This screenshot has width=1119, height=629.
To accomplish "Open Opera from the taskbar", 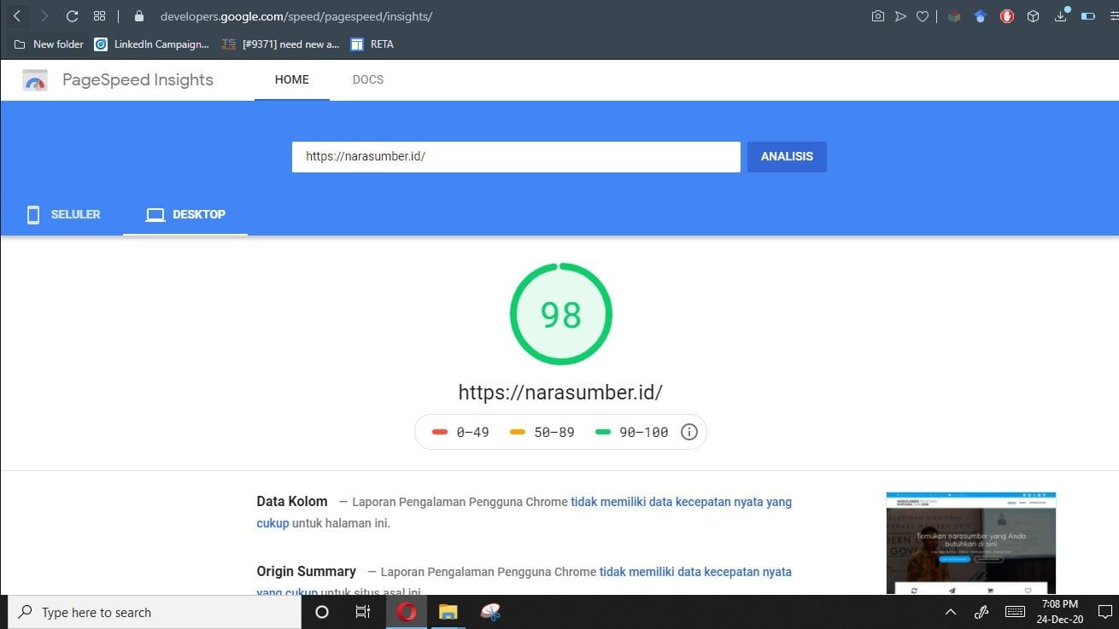I will click(407, 612).
